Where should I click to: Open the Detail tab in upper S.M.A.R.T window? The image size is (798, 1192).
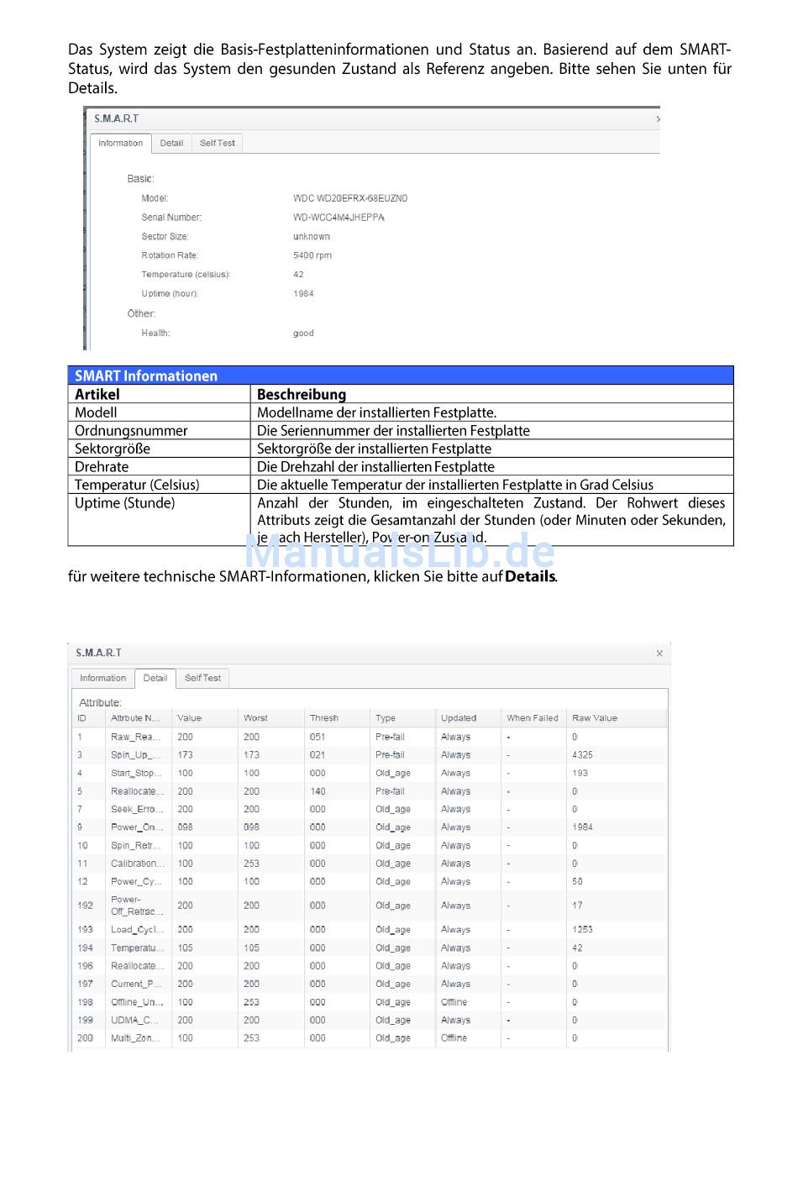coord(171,144)
